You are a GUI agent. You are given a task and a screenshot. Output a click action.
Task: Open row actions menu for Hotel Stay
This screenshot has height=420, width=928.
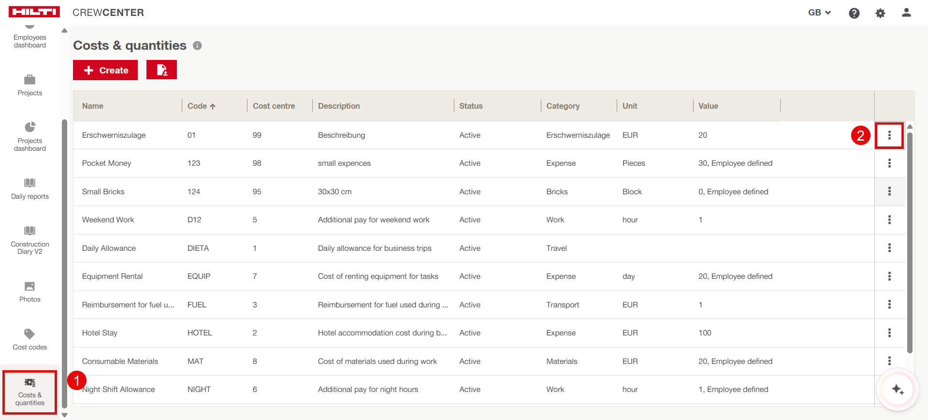889,333
